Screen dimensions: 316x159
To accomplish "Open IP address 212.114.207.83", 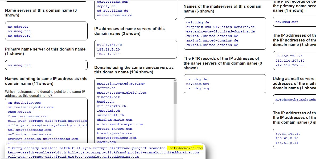I will [290, 65].
